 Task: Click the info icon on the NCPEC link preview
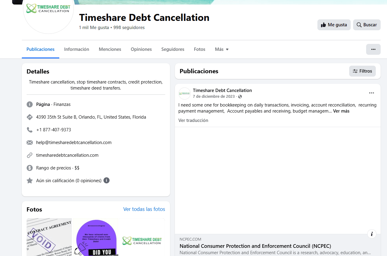point(372,234)
